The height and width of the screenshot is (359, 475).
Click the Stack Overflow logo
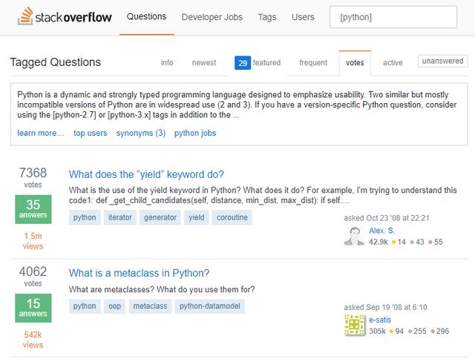click(x=65, y=16)
